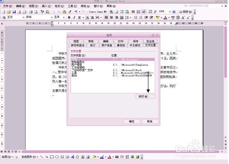Save the document with the floppy icon
229x164 pixels.
tap(14, 12)
